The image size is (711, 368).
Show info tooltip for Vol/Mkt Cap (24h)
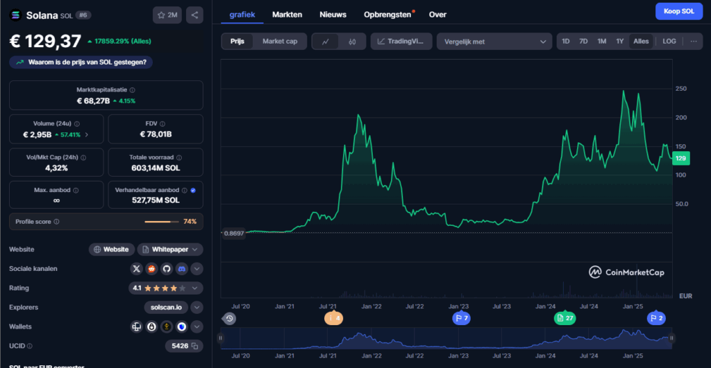83,157
